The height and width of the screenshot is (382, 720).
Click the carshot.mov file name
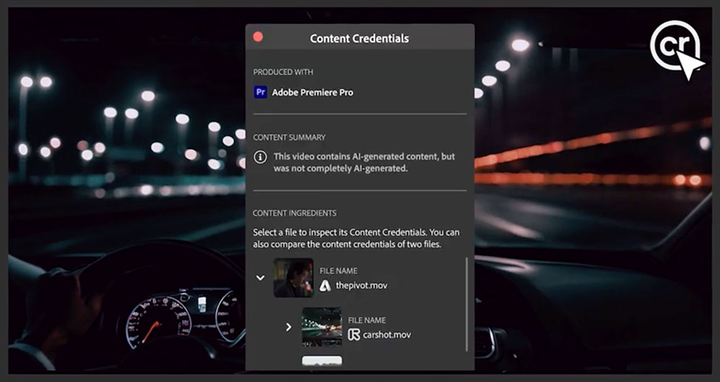(x=387, y=335)
